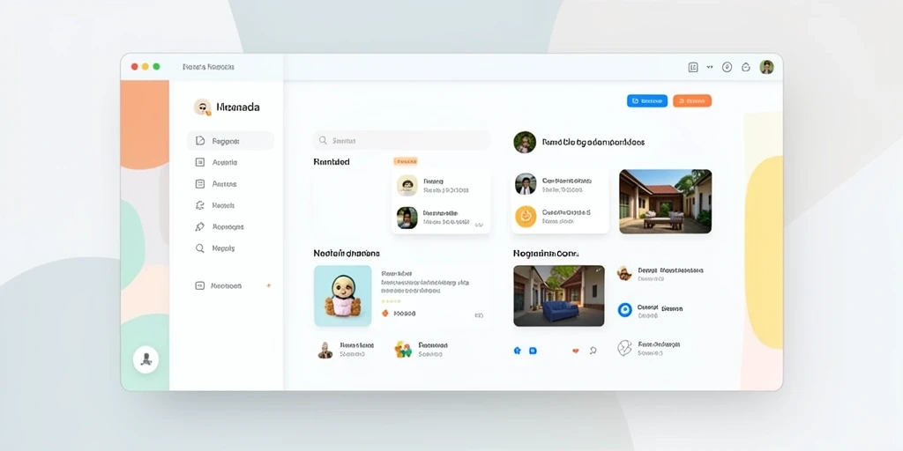Screen dimensions: 903x451
Task: Select the row with the man-in-suit avatar
Action: [x=560, y=184]
